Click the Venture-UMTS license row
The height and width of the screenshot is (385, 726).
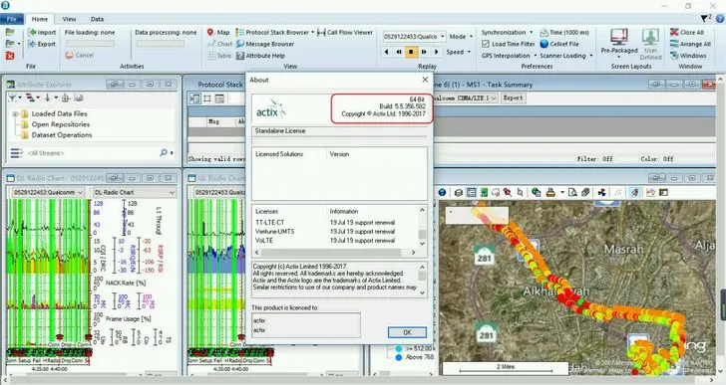coord(325,231)
